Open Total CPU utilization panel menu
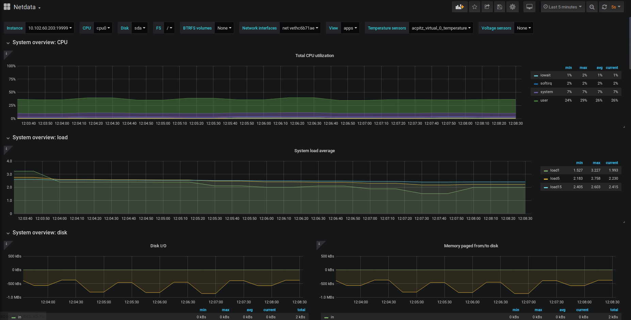Image resolution: width=631 pixels, height=320 pixels. tap(314, 55)
